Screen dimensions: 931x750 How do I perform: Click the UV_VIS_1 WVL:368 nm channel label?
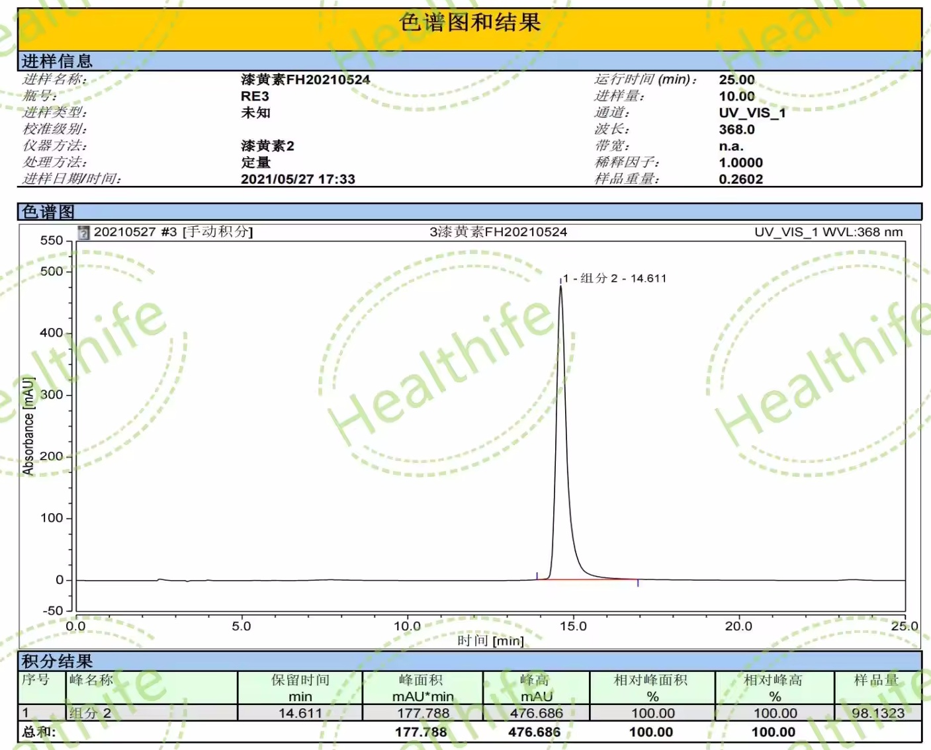[x=828, y=232]
